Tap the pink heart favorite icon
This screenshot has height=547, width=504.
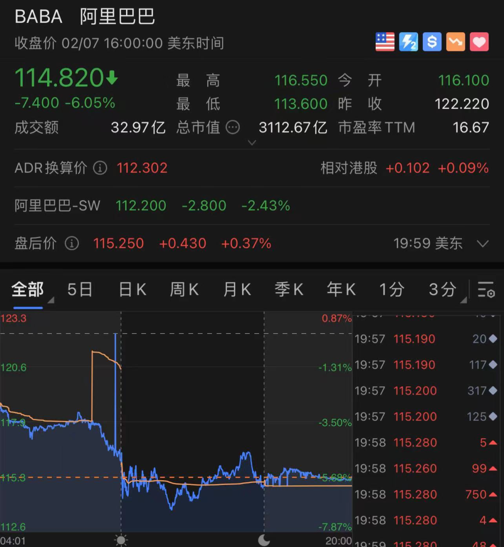tap(479, 42)
